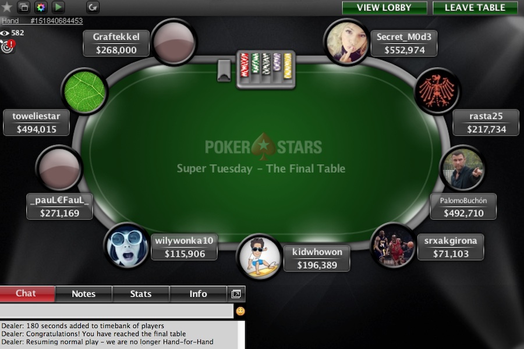The height and width of the screenshot is (349, 524).
Task: Click the chip rack tray on table
Action: click(265, 69)
